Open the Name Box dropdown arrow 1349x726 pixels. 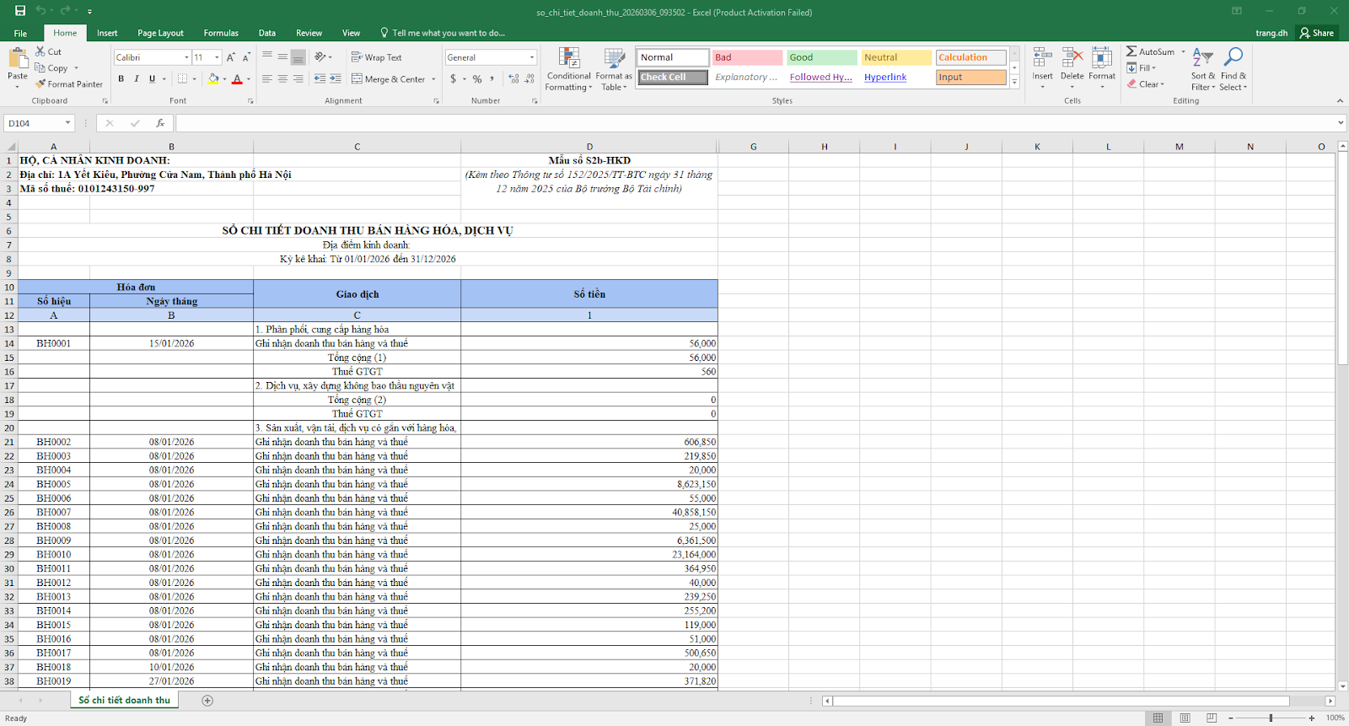[67, 123]
